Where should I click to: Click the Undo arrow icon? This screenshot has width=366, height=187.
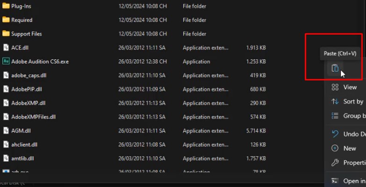335,134
